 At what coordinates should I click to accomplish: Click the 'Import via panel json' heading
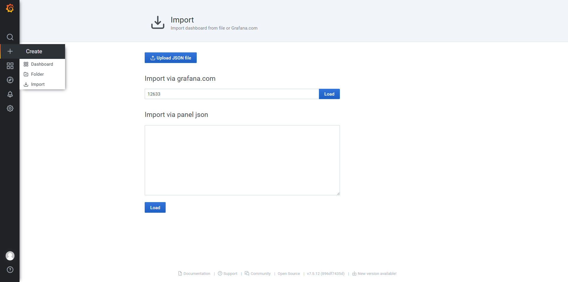[176, 115]
